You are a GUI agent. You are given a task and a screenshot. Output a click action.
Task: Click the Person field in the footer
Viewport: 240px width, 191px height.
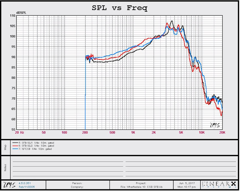(x=77, y=183)
